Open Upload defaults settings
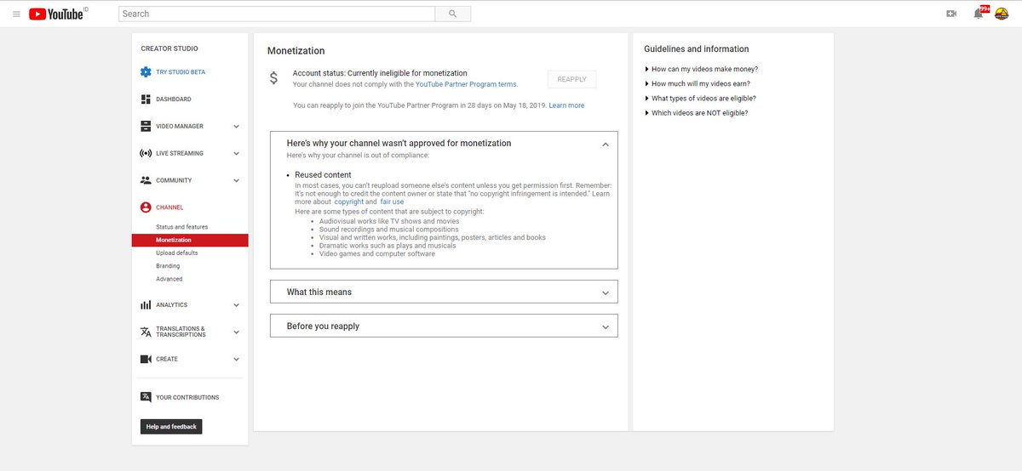1022x471 pixels. coord(177,253)
